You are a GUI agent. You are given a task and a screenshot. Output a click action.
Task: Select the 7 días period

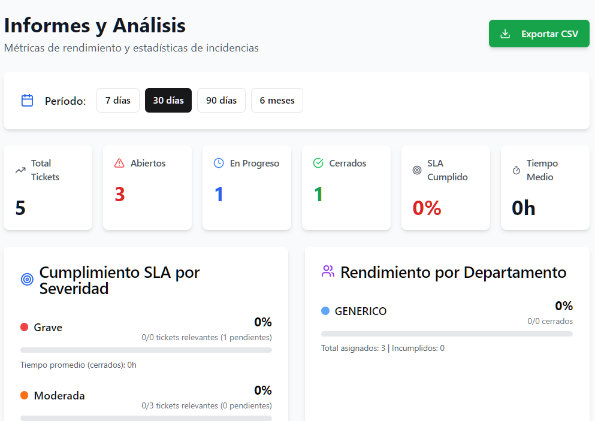point(118,101)
